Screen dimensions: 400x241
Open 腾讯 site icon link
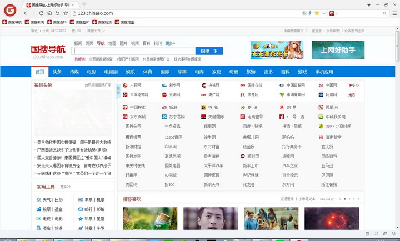243,107
